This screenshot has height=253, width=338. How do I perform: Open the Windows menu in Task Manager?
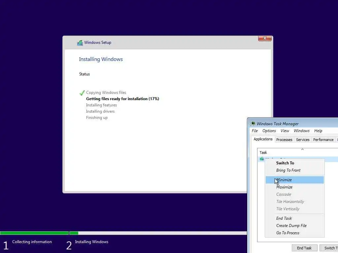[302, 131]
